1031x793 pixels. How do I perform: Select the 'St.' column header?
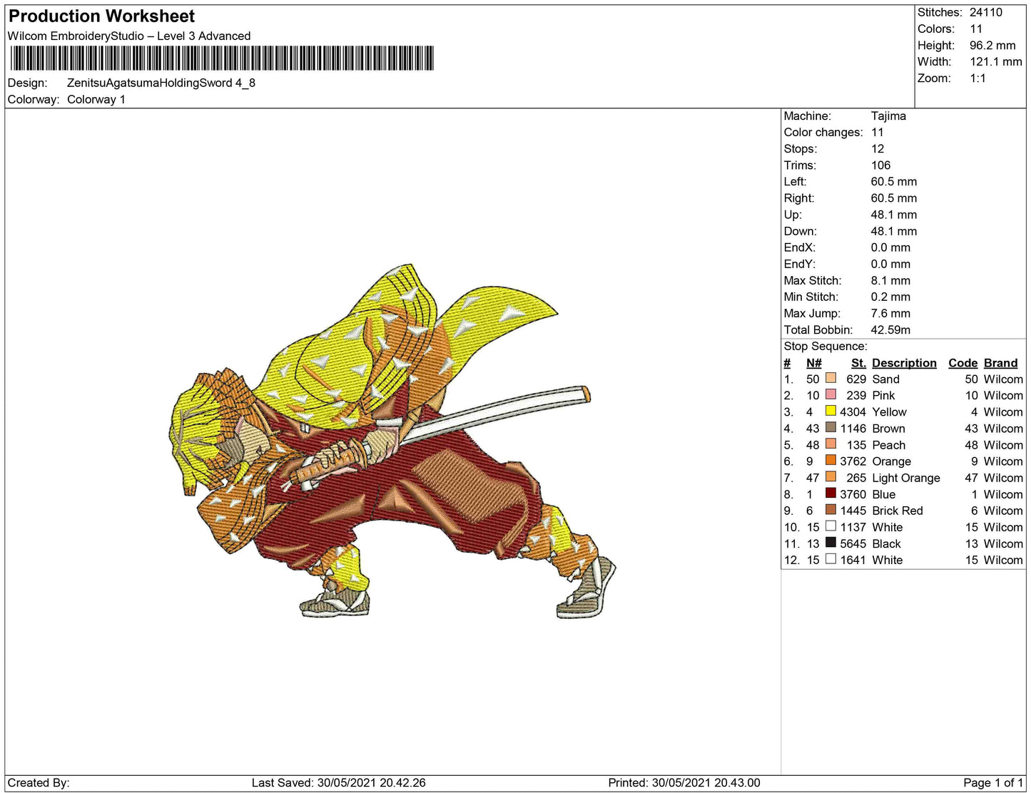point(858,363)
